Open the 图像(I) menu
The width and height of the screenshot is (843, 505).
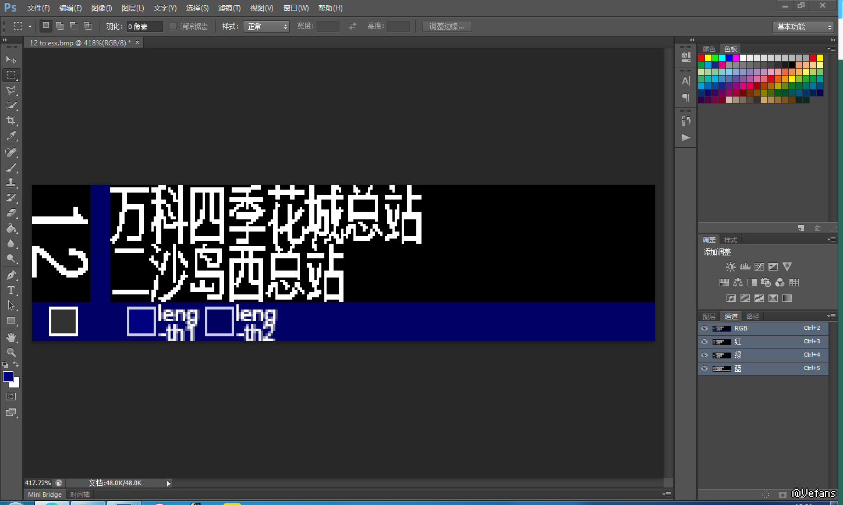click(102, 8)
